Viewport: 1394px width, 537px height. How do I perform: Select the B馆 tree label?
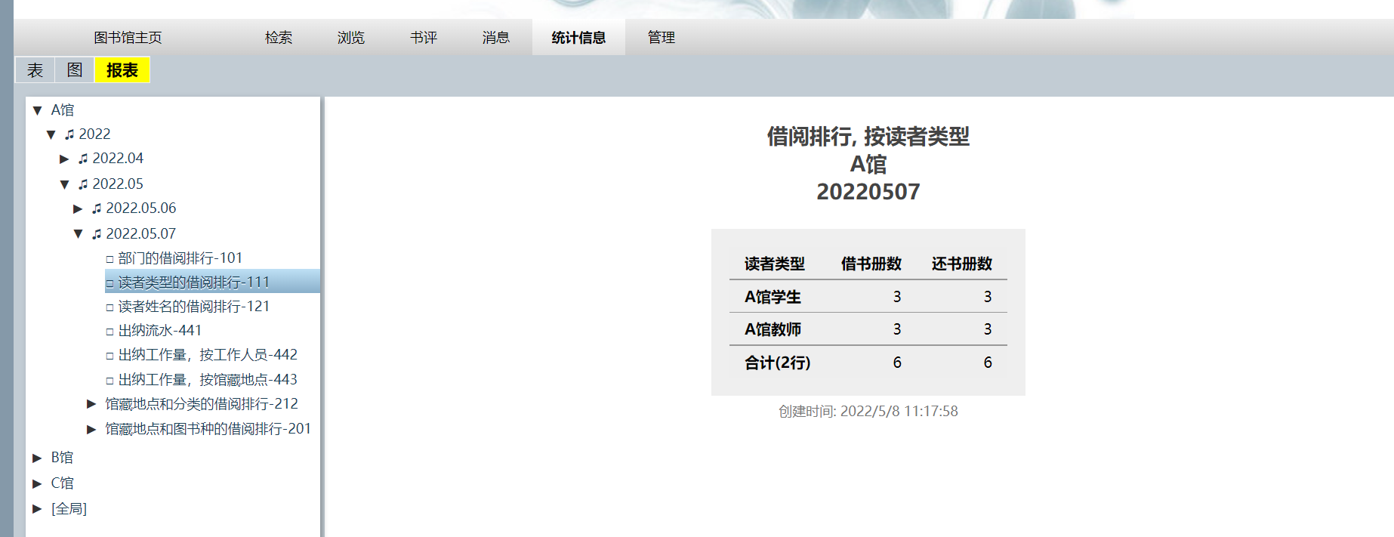pos(62,458)
